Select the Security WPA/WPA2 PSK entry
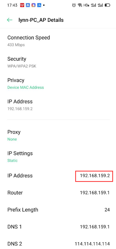 (58, 62)
